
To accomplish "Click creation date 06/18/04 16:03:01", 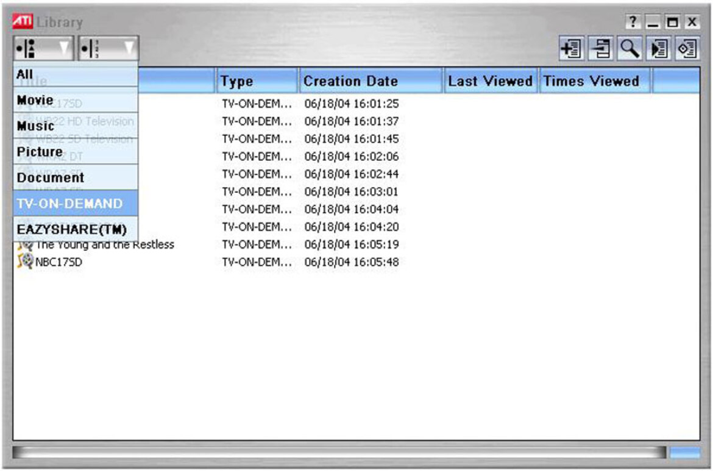I will coord(352,192).
